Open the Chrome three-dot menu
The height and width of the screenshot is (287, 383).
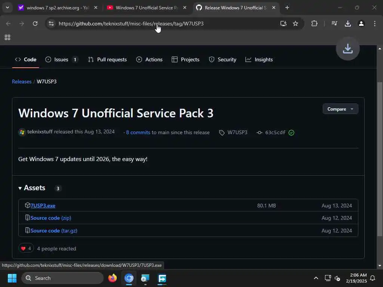374,24
